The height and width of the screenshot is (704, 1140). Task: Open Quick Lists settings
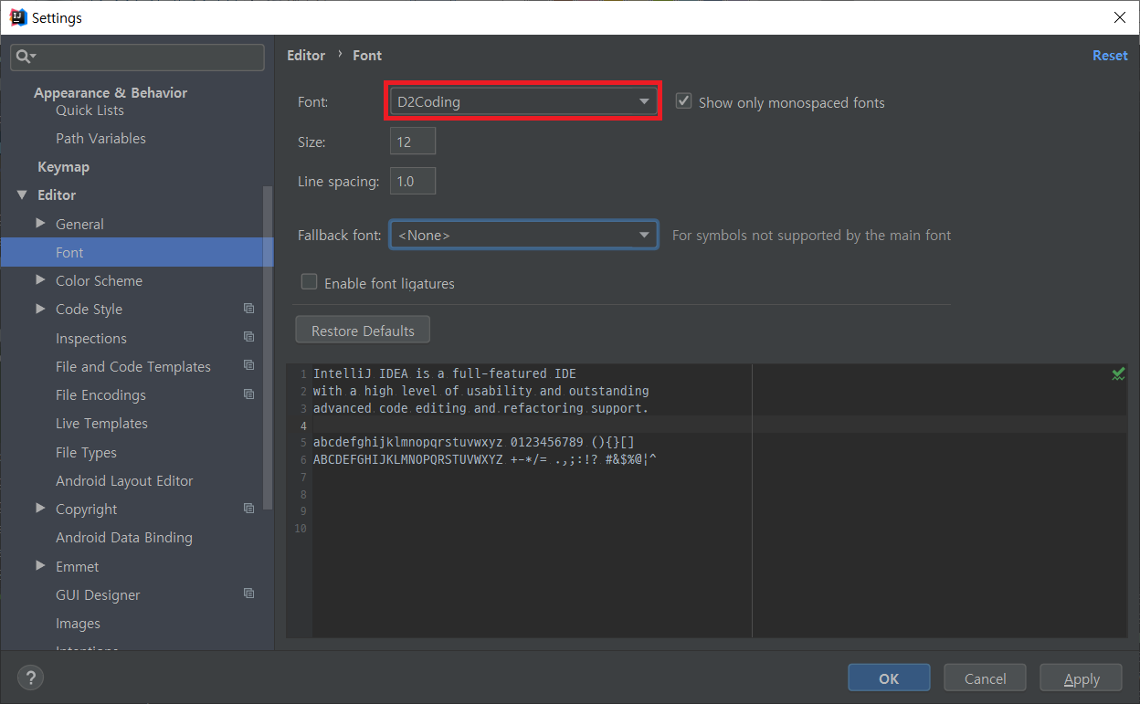click(x=90, y=110)
